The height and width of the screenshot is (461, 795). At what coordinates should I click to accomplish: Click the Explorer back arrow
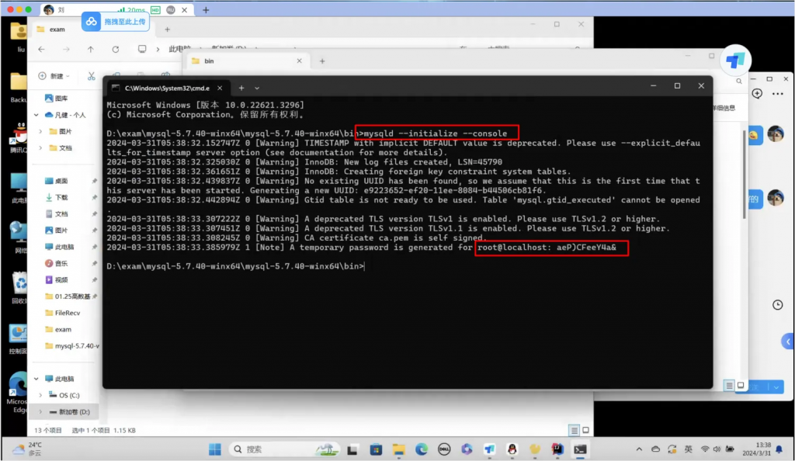41,49
